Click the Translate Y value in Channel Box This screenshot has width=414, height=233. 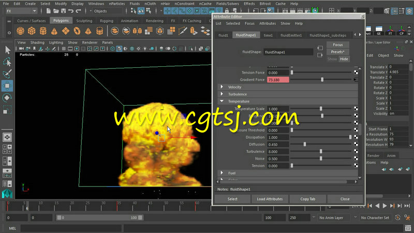[398, 72]
